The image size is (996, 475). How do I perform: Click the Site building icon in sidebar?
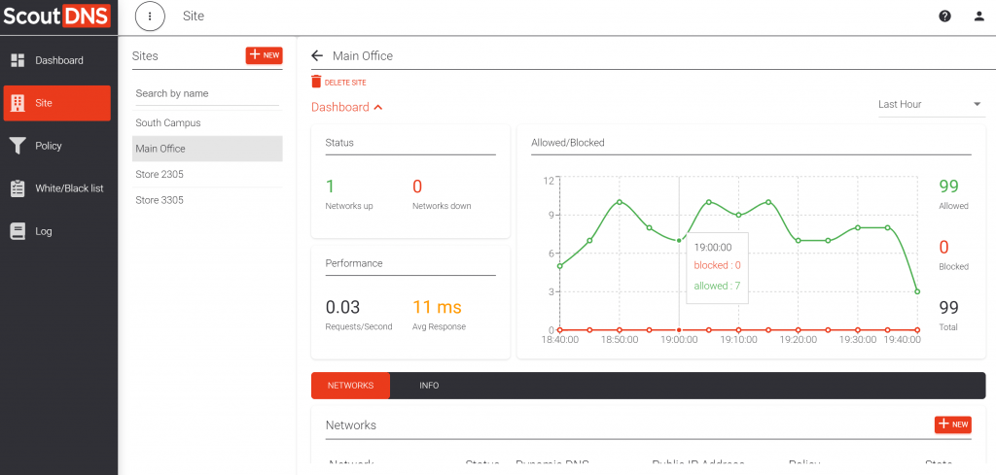tap(18, 103)
